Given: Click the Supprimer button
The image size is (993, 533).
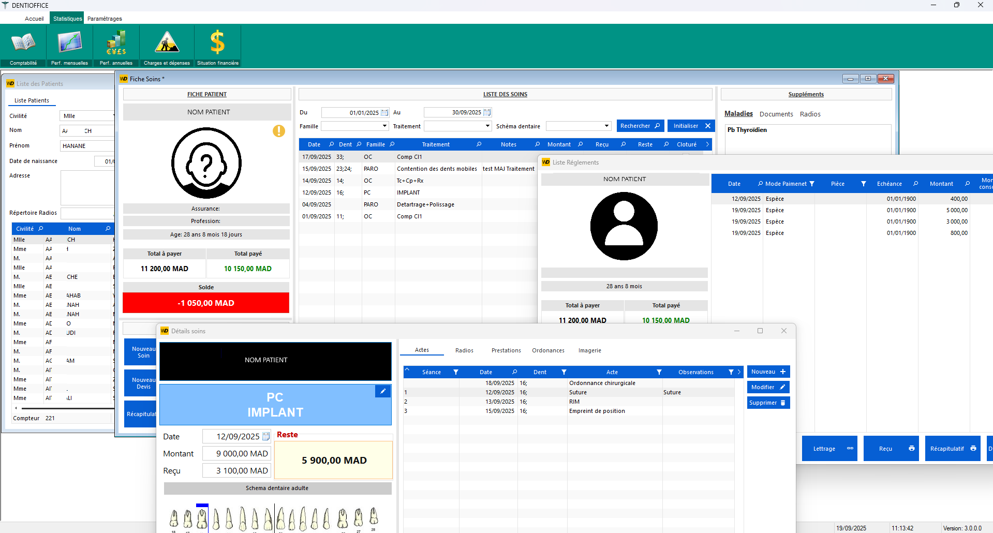Looking at the screenshot, I should (x=768, y=403).
